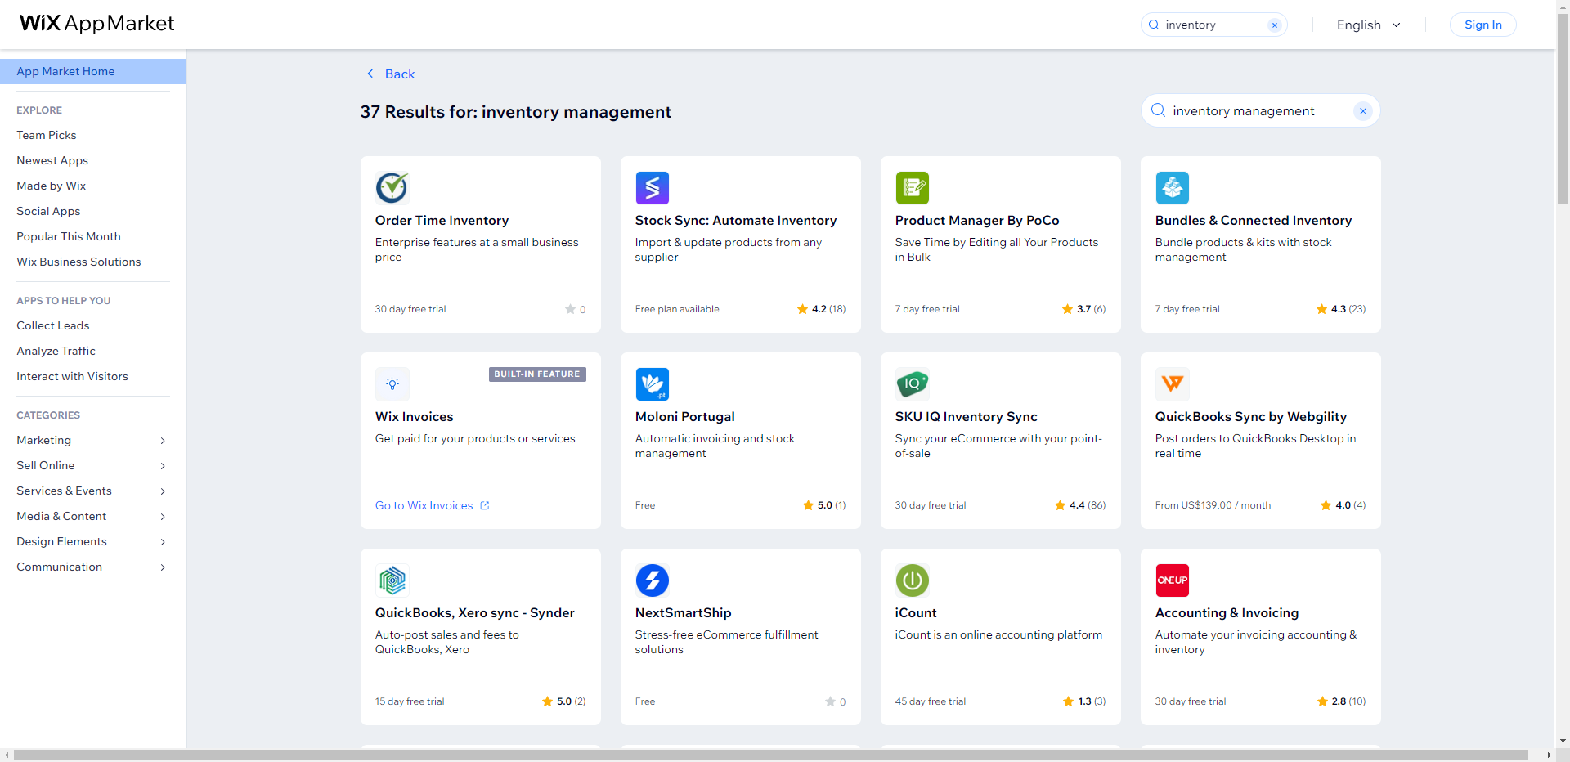
Task: Click the back arrow chevron
Action: (370, 74)
